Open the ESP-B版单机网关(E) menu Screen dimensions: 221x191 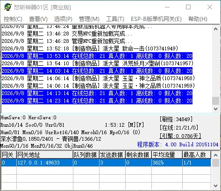[156, 19]
